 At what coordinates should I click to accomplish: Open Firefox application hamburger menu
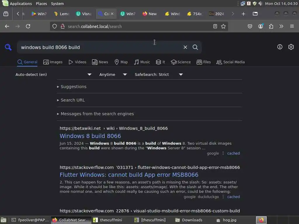[292, 26]
